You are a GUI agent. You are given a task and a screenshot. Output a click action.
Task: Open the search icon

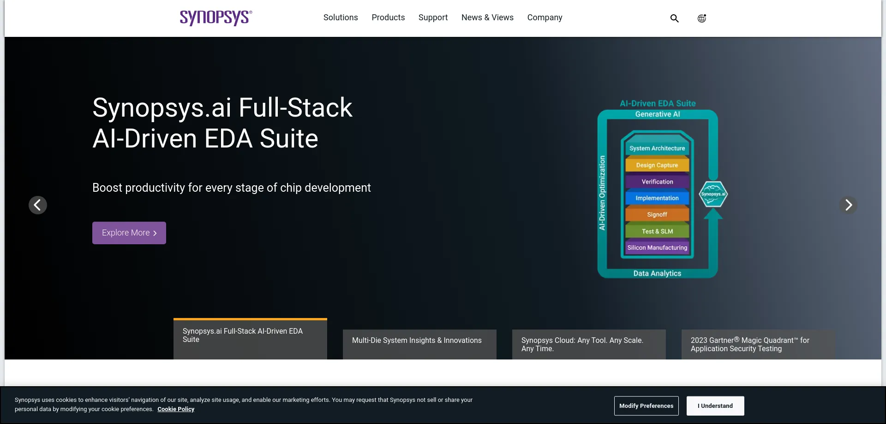coord(674,18)
